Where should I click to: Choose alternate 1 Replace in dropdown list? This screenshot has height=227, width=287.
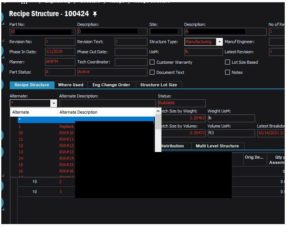pyautogui.click(x=47, y=126)
